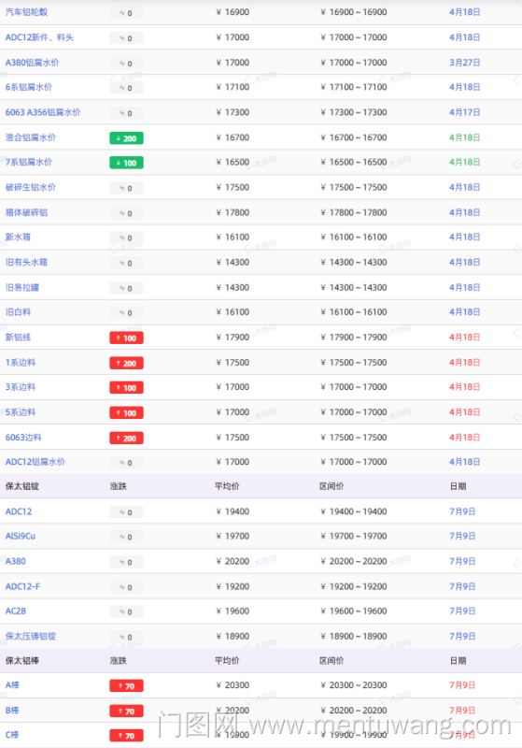Open the 6063 A356铝屑水价 link
Viewport: 522px width, 748px height.
(43, 112)
